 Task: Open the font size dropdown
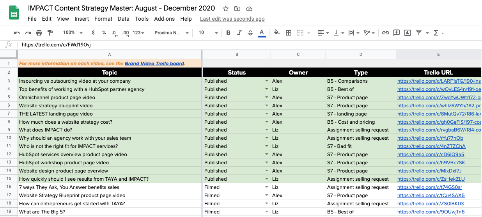point(208,33)
